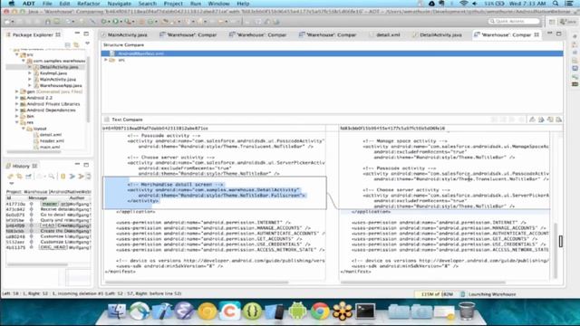Maximize the Package Explorer view
This screenshot has height=326, width=580.
[x=86, y=34]
